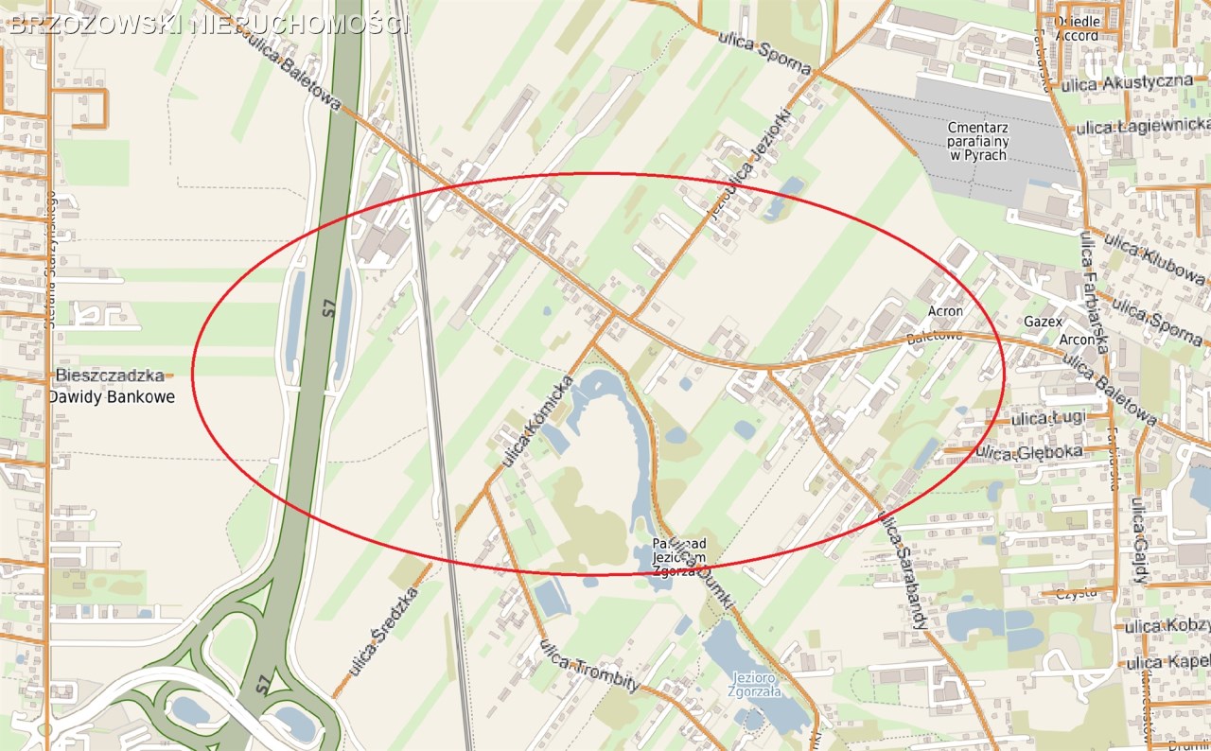Click the ulica Głęboka street label

(1029, 452)
